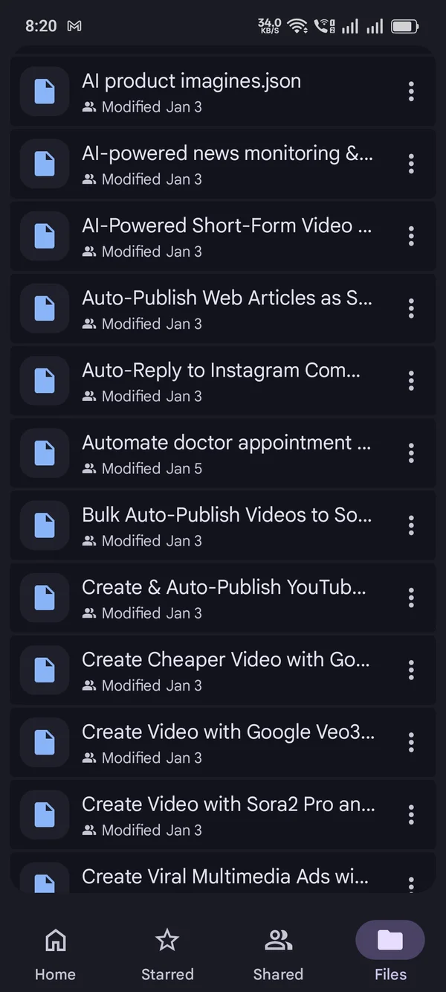Open file Create & Auto-Publish YouTub...
The height and width of the screenshot is (992, 446).
tap(223, 597)
